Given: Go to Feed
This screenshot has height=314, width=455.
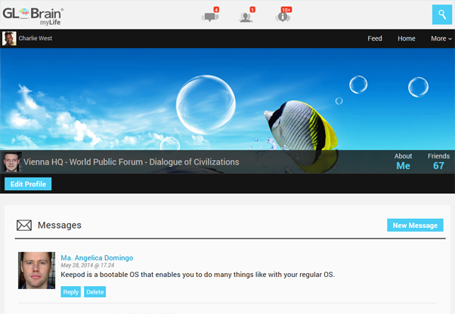Looking at the screenshot, I should 375,38.
